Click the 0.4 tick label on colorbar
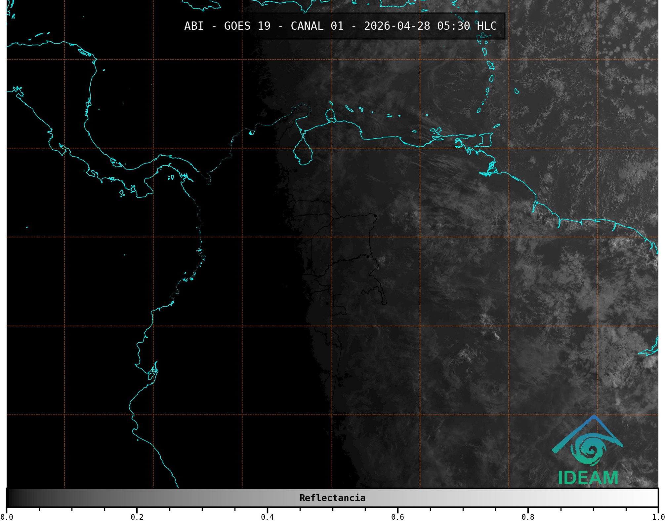This screenshot has height=521, width=665. pos(267,517)
